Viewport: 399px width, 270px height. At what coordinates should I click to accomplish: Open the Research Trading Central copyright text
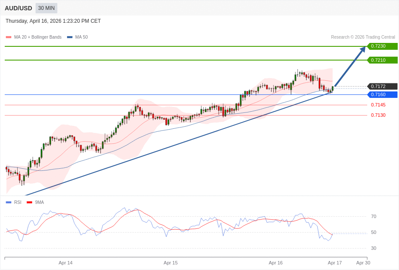[x=362, y=37]
